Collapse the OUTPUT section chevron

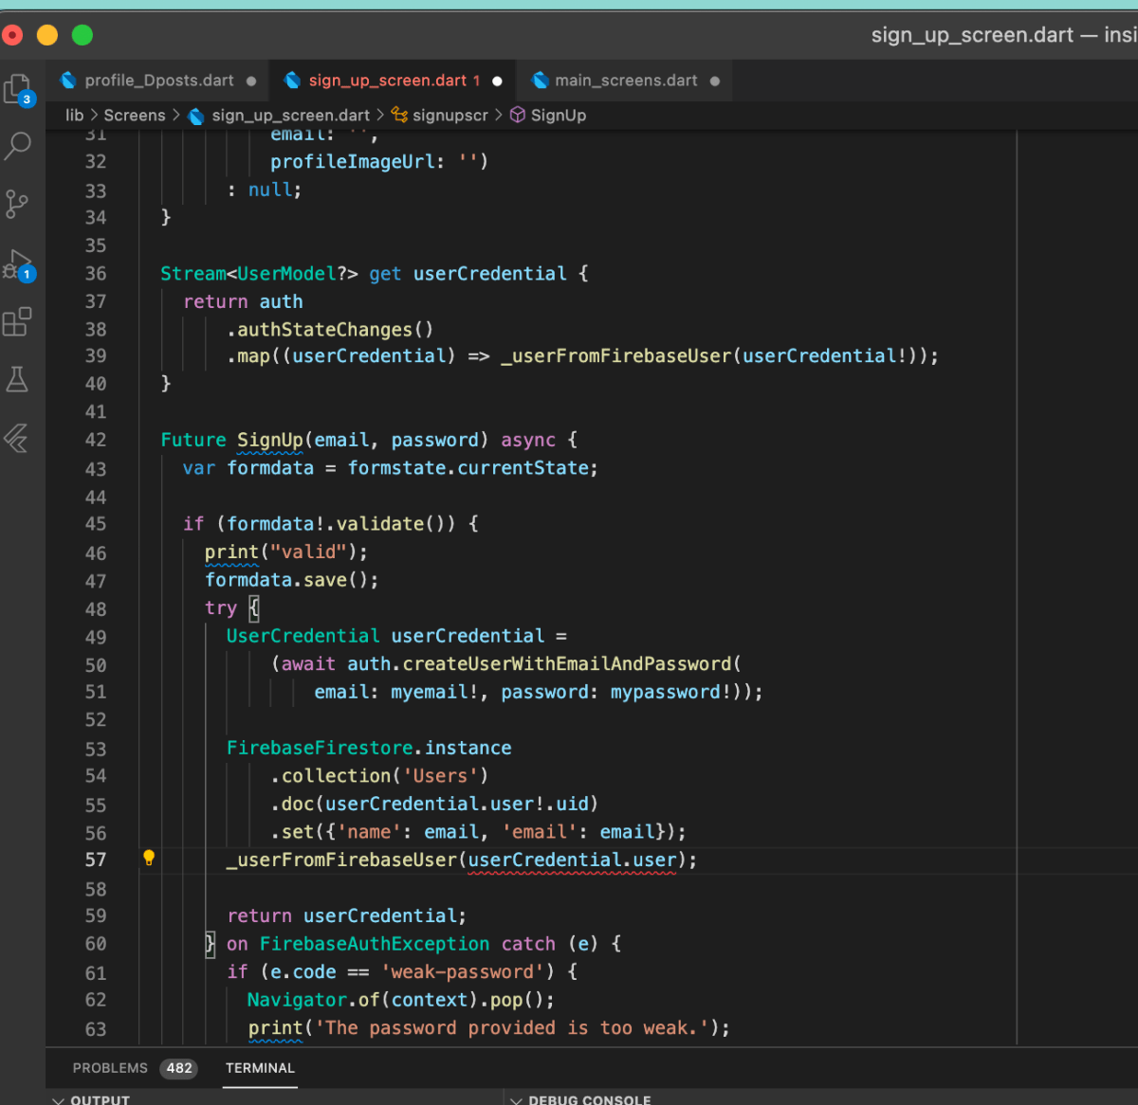pos(59,1100)
